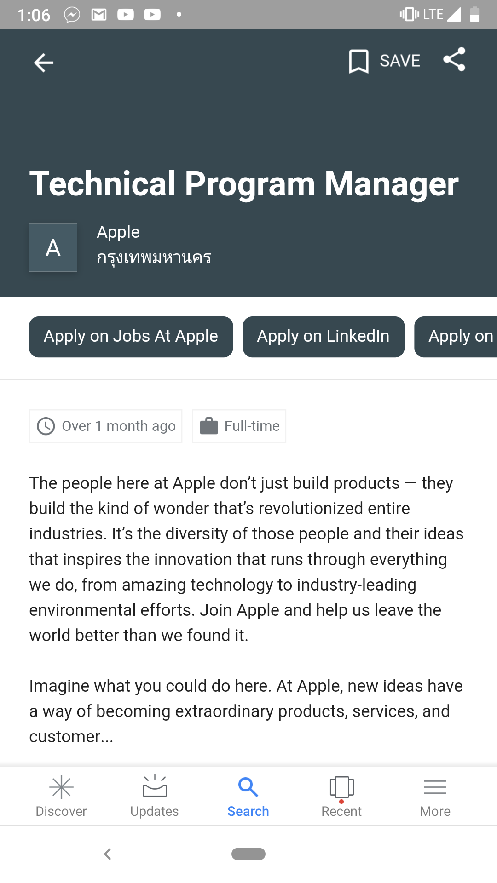
Task: Tap the share icon
Action: (x=454, y=60)
